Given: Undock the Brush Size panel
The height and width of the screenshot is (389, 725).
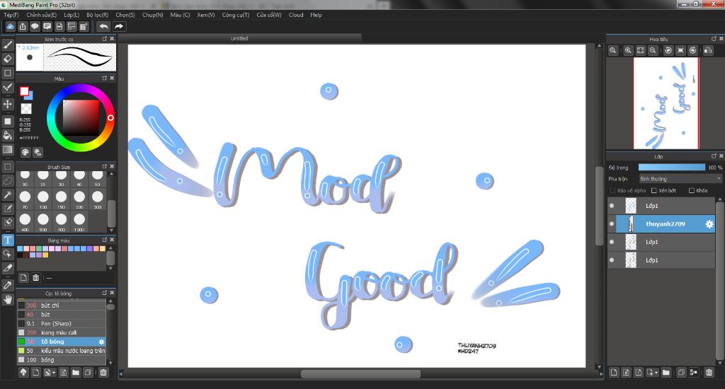Looking at the screenshot, I should [x=105, y=166].
